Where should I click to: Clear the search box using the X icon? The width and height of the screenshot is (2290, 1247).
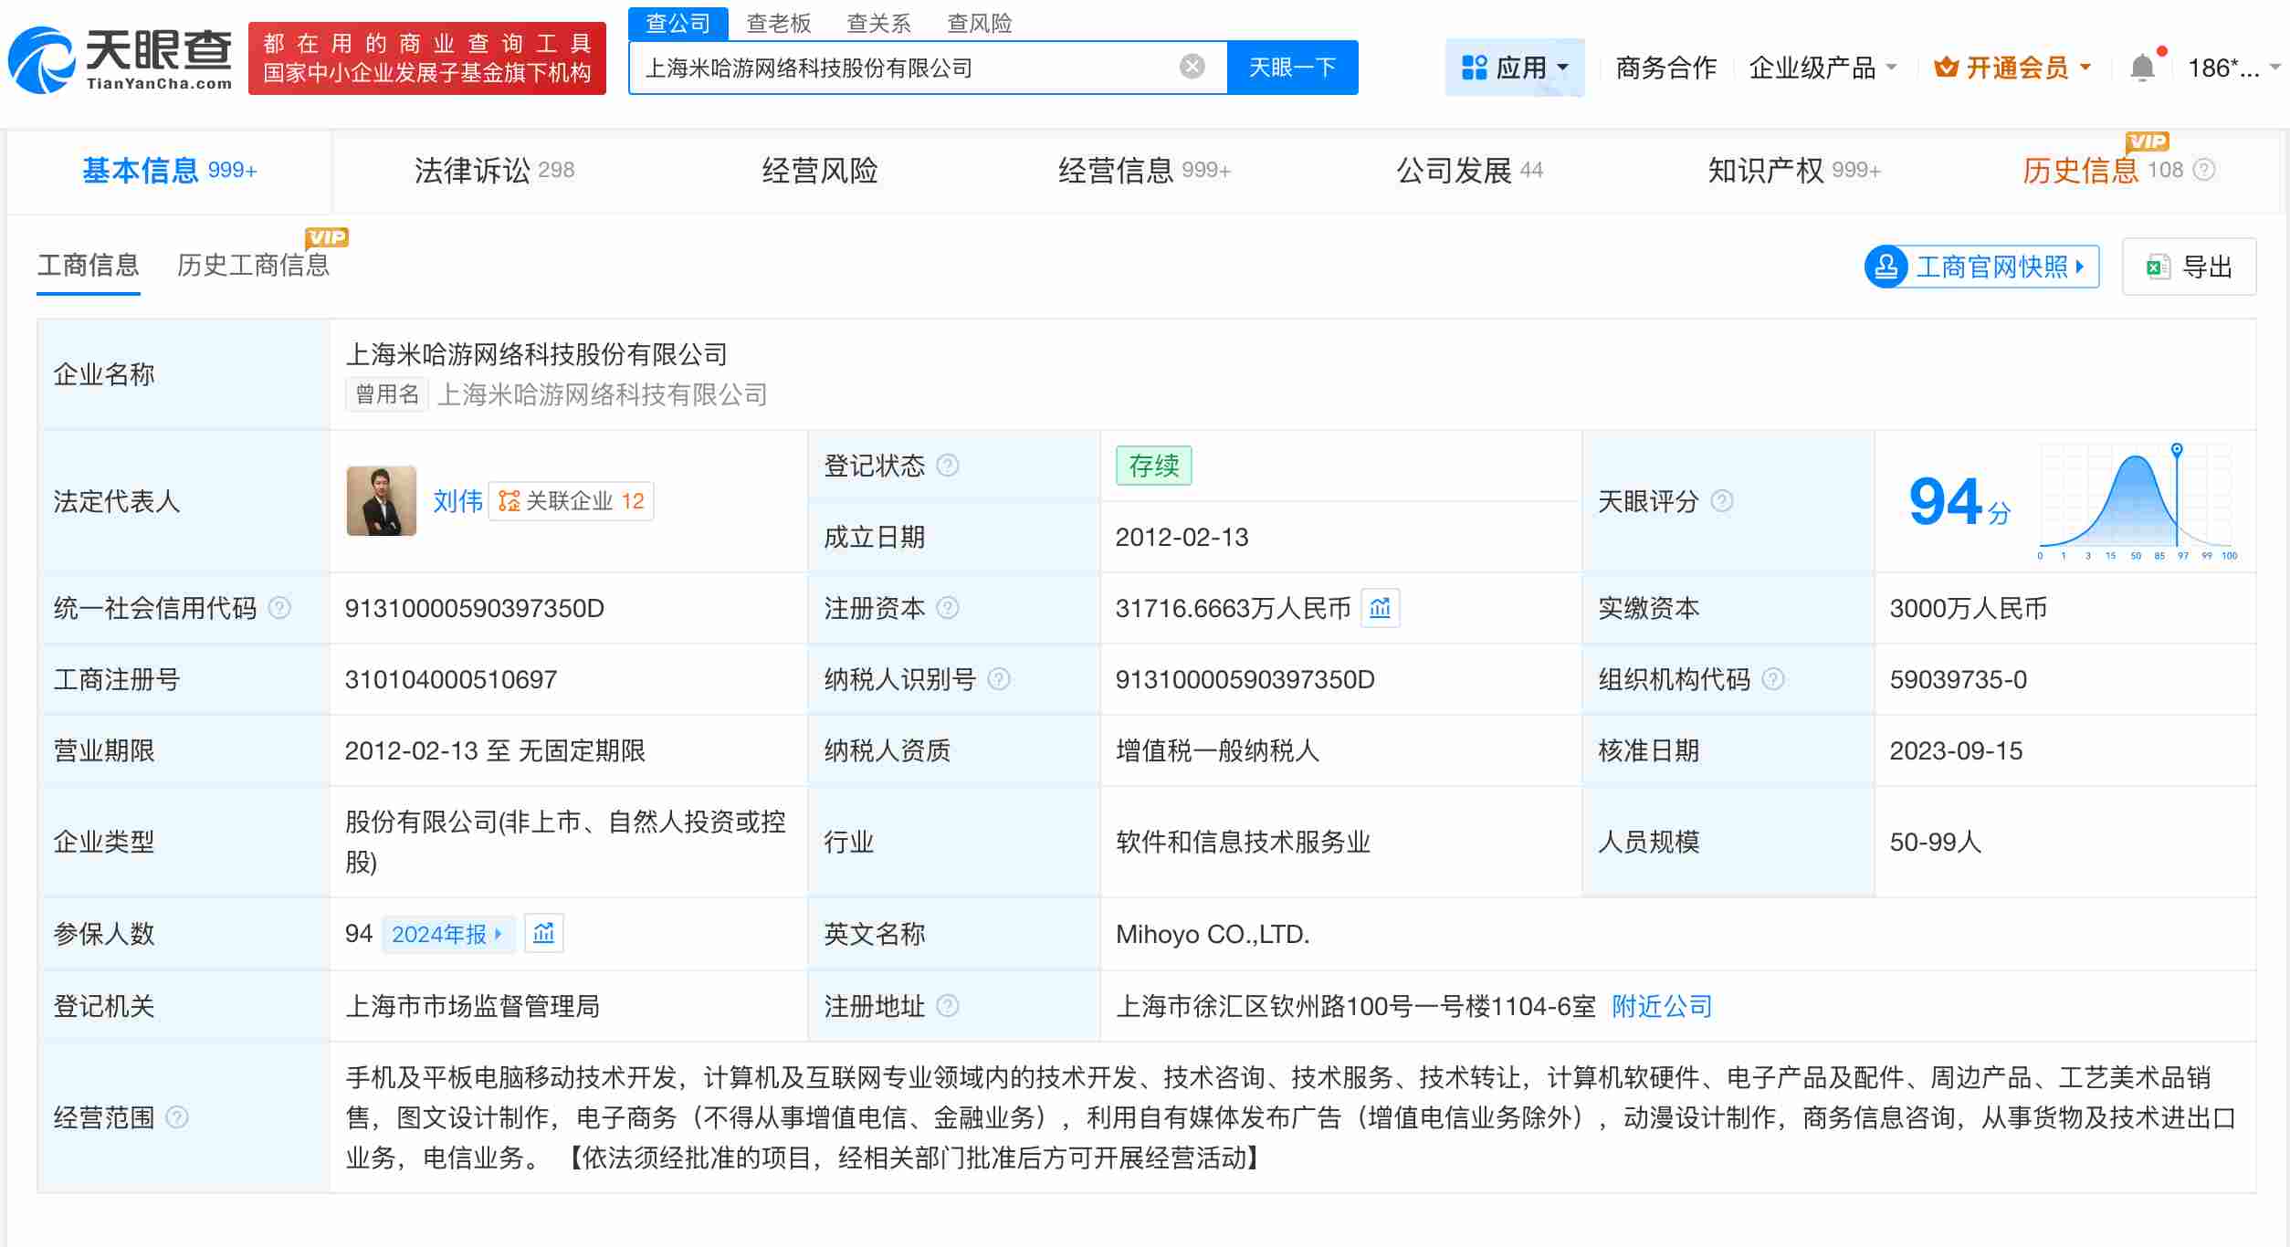[x=1191, y=65]
